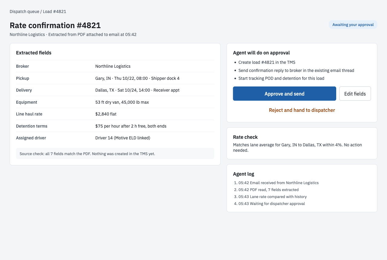Click the Assigned driver label
The height and width of the screenshot is (260, 387).
(31, 138)
